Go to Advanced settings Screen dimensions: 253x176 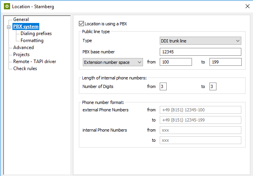coord(23,48)
